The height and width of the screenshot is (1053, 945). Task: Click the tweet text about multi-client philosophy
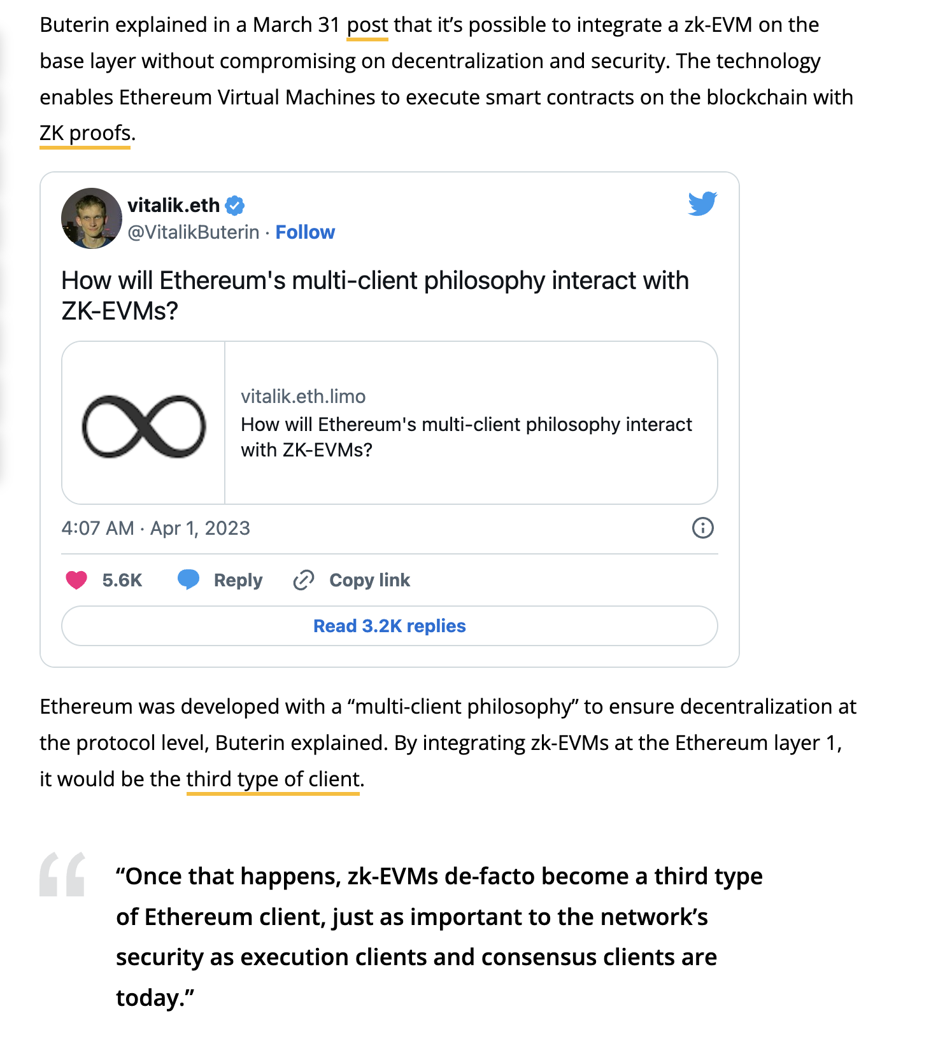tap(375, 295)
